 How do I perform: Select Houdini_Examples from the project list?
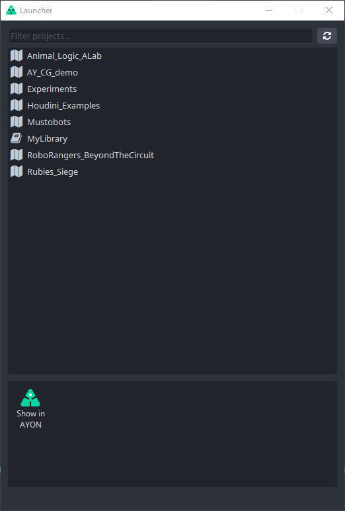coord(172,106)
